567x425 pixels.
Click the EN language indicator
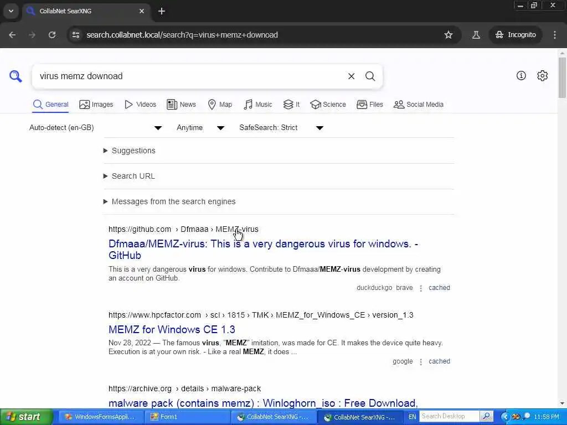coord(412,417)
